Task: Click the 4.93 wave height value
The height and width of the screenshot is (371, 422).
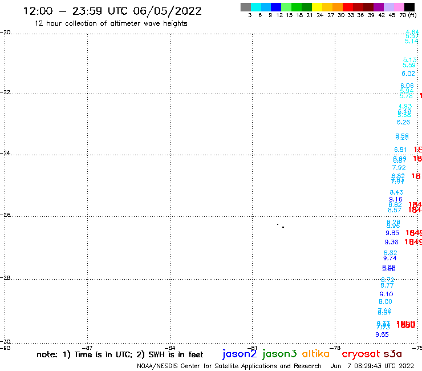Action: tap(405, 106)
